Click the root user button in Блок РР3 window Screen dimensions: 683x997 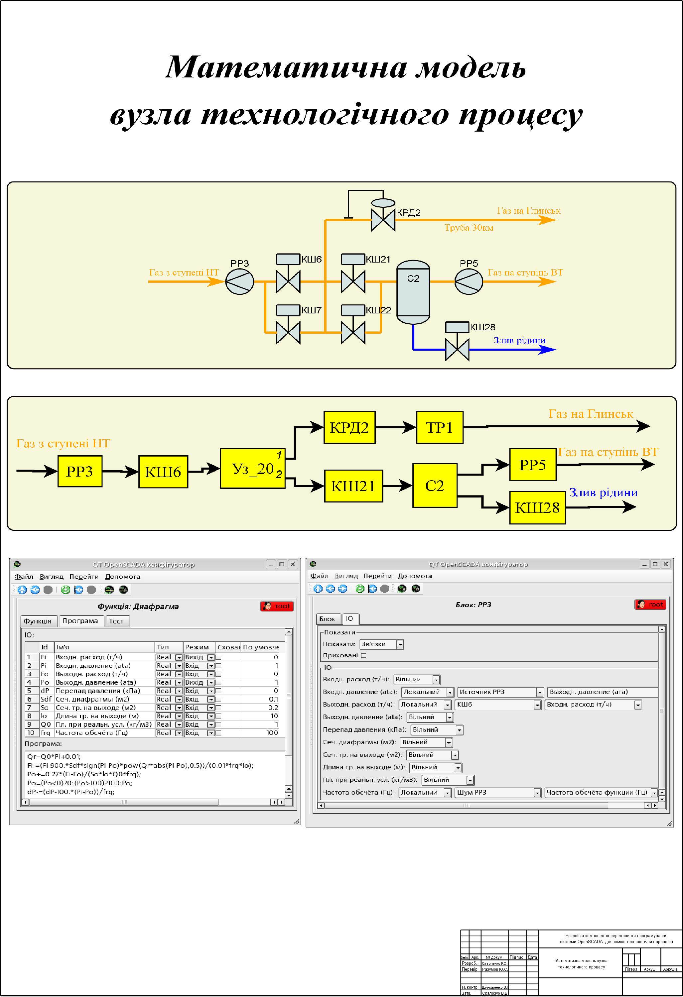(x=650, y=605)
